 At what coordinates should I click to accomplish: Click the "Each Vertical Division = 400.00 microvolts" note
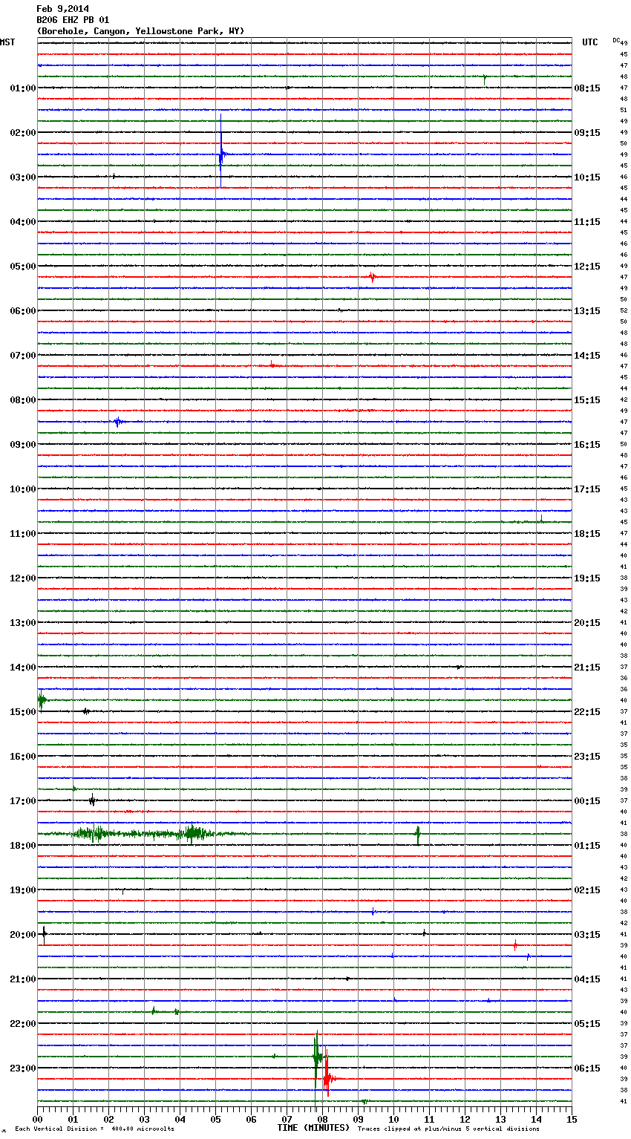click(x=94, y=1129)
